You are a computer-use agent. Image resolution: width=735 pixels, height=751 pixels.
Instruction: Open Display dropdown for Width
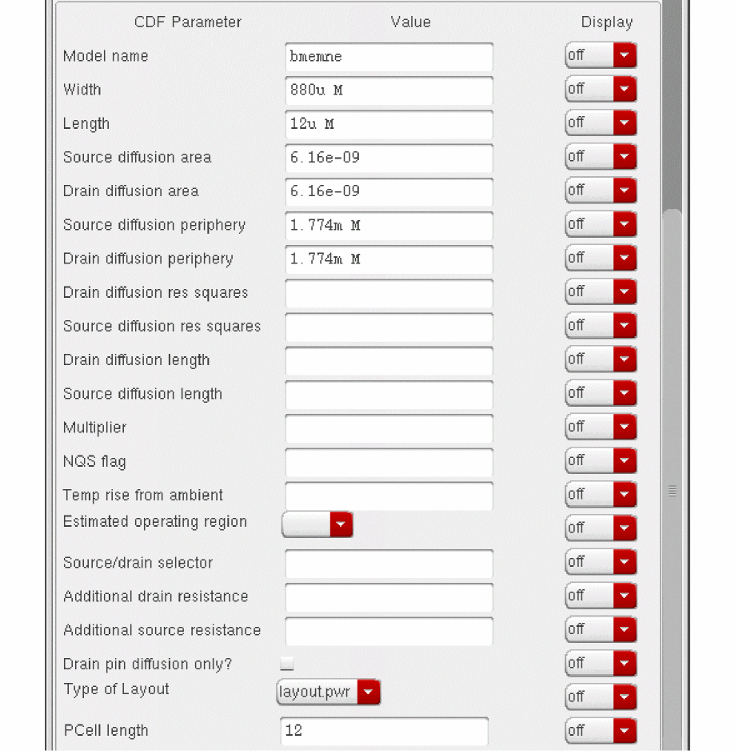coord(601,90)
